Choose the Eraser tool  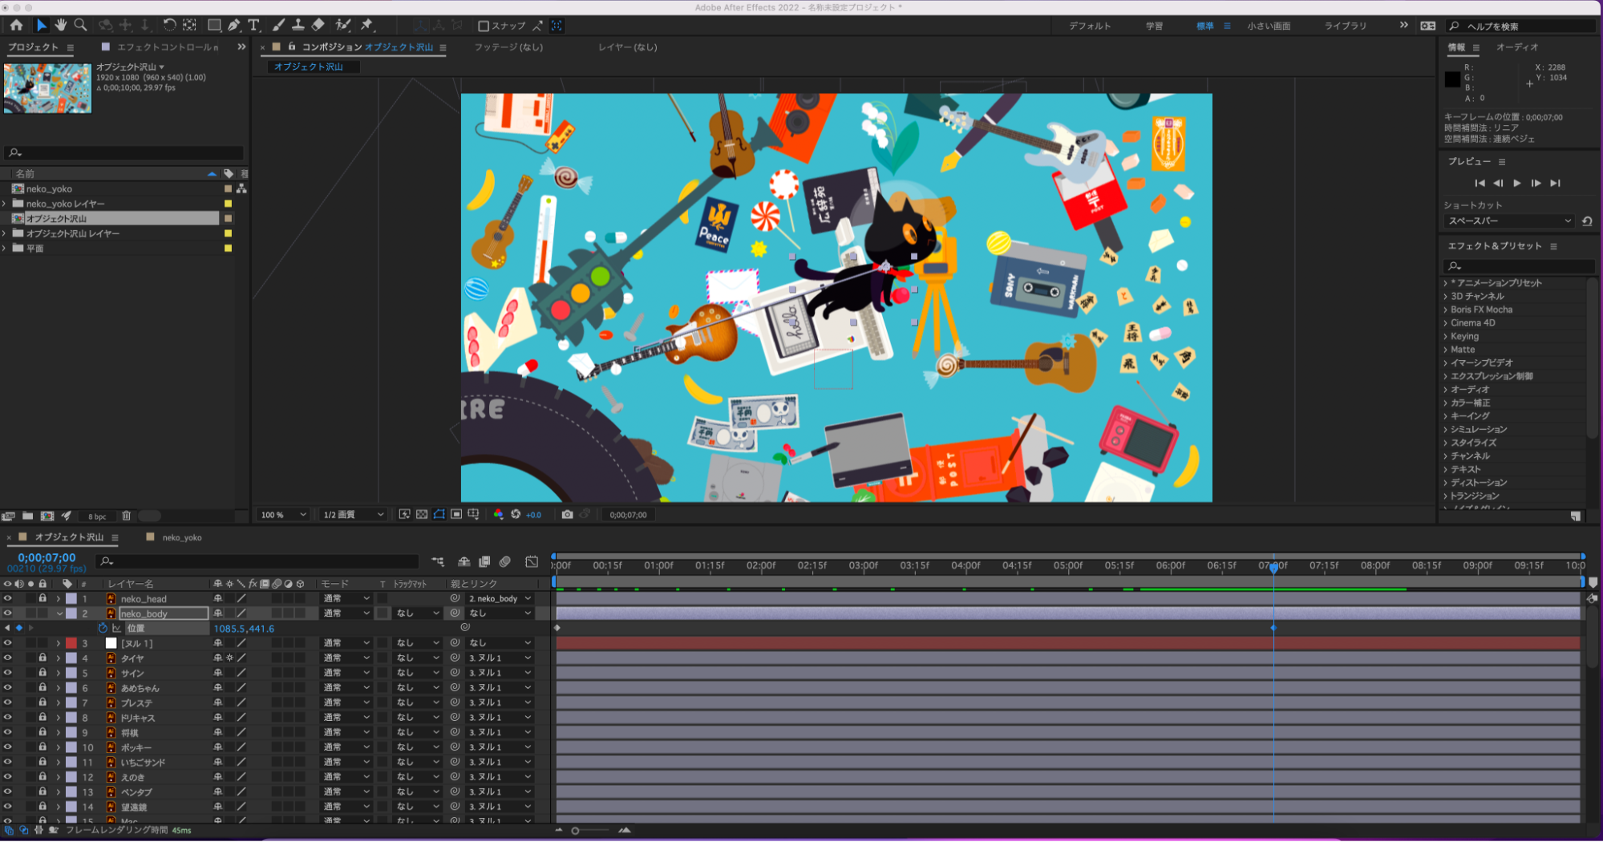pos(318,26)
